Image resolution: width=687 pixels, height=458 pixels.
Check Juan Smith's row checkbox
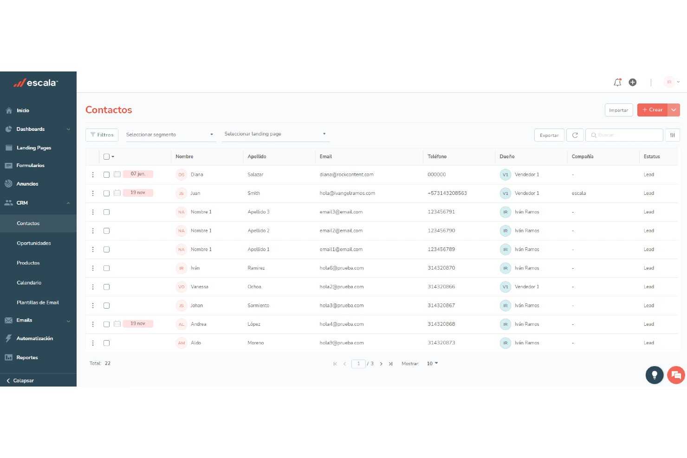(x=106, y=193)
